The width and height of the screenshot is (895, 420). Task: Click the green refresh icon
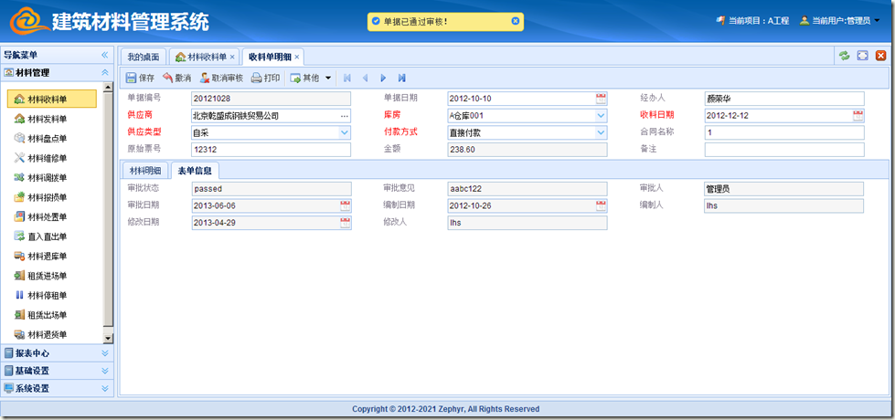pos(844,56)
